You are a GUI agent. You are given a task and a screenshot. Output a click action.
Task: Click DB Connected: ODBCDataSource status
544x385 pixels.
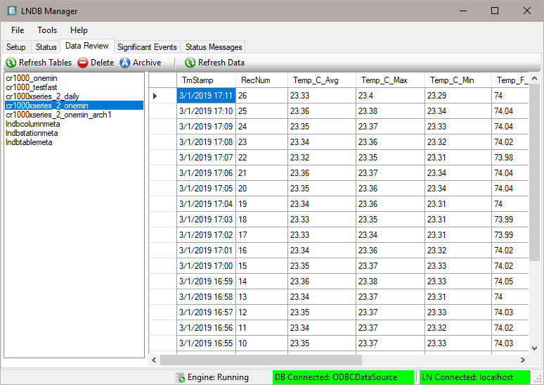click(343, 377)
